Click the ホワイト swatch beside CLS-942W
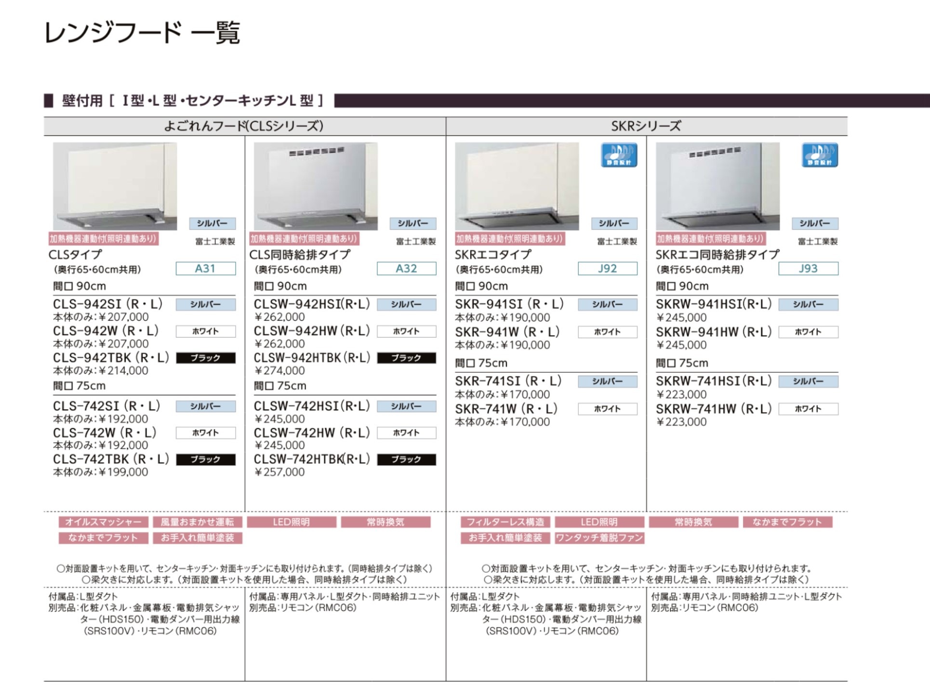The image size is (930, 692). point(206,331)
